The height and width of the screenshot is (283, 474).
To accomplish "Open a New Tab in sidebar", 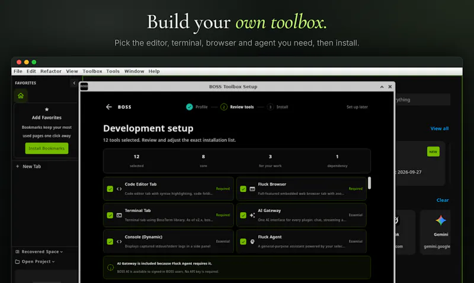I will pyautogui.click(x=31, y=167).
